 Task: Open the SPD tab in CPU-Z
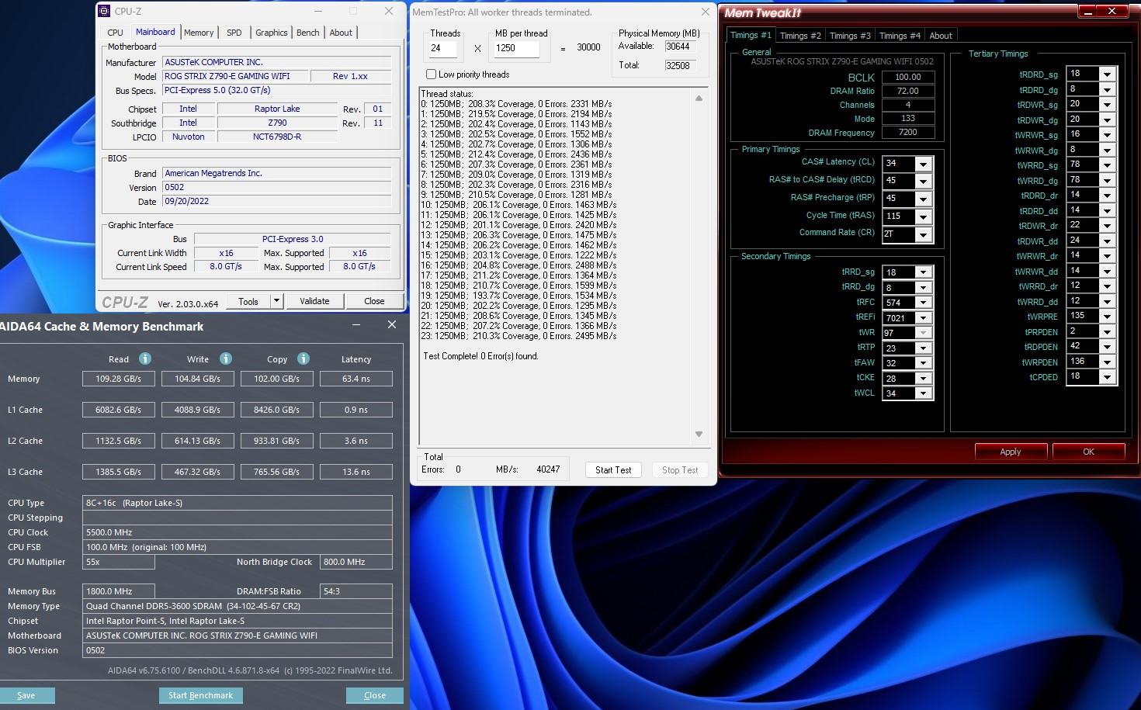pos(234,33)
